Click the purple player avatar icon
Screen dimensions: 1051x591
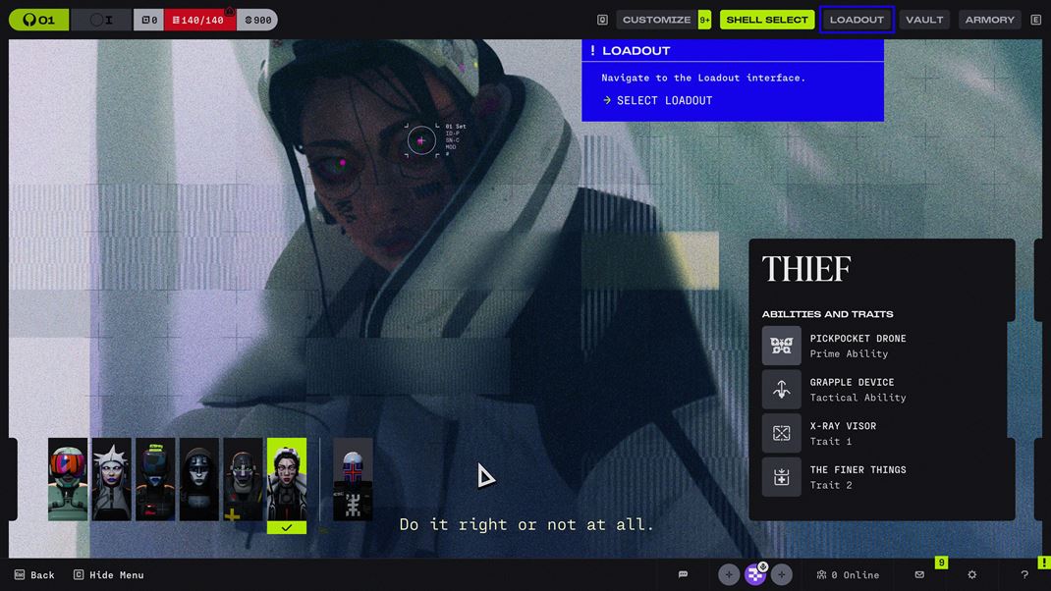coord(755,574)
